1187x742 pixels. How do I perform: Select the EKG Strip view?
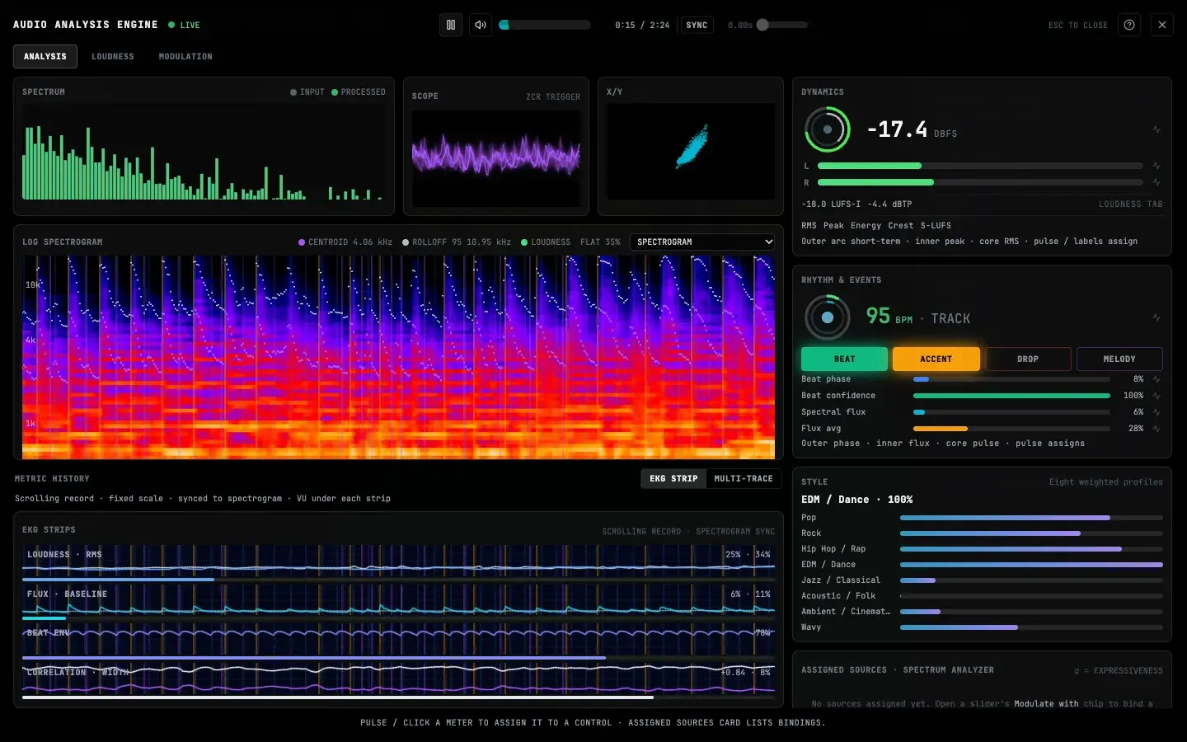point(673,479)
